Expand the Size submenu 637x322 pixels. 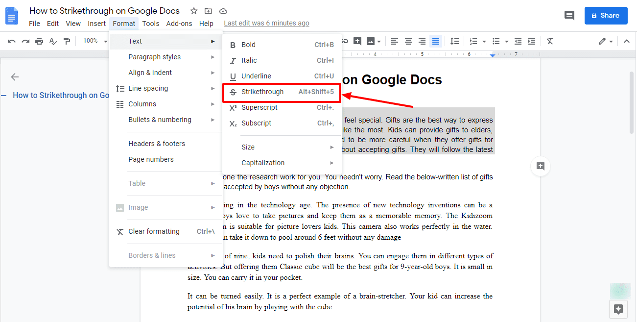point(282,147)
